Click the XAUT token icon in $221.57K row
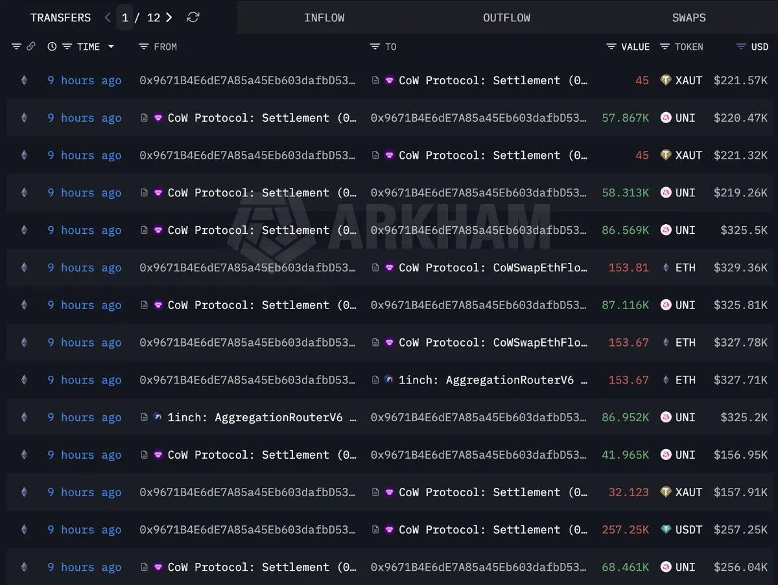This screenshot has width=778, height=585. click(665, 80)
